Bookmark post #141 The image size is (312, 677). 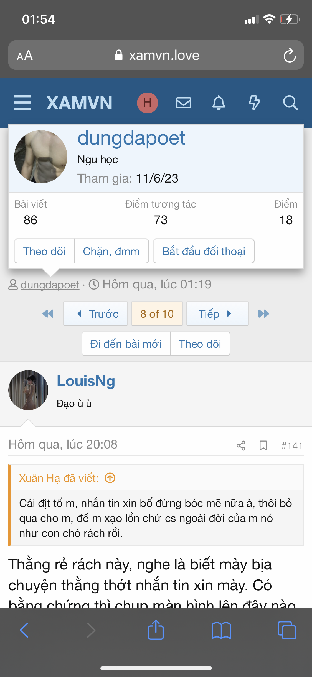pos(263,445)
